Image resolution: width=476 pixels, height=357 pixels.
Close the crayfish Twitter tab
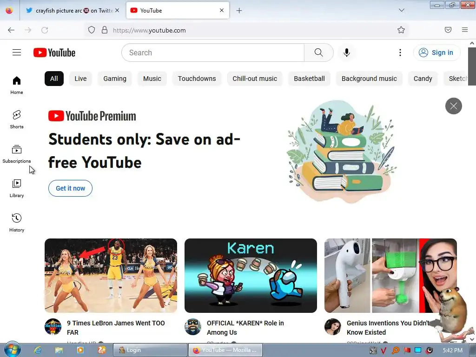pyautogui.click(x=117, y=10)
